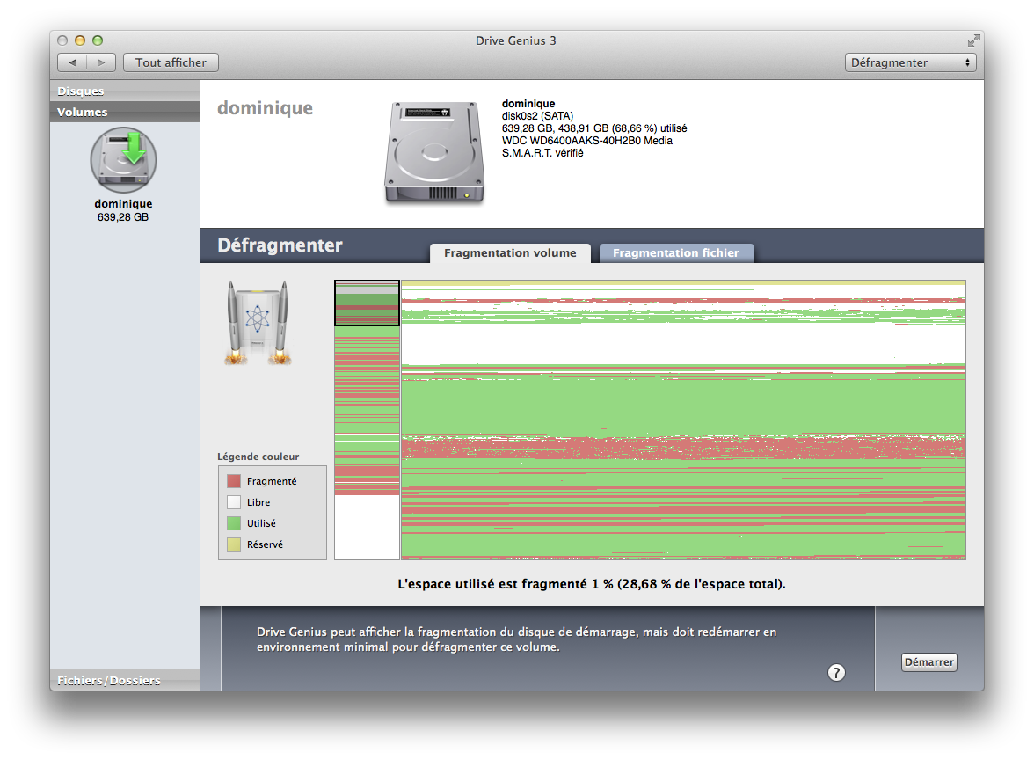Viewport: 1034px width, 760px height.
Task: Click the 'Drive Genius peut afficher' text
Action: (x=516, y=639)
